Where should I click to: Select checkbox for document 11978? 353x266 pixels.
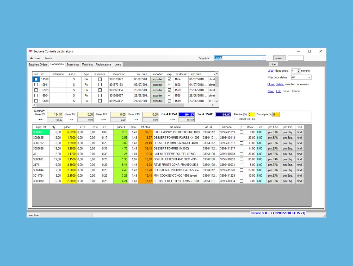[36, 79]
